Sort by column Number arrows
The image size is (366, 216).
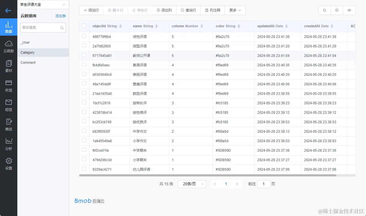click(202, 26)
